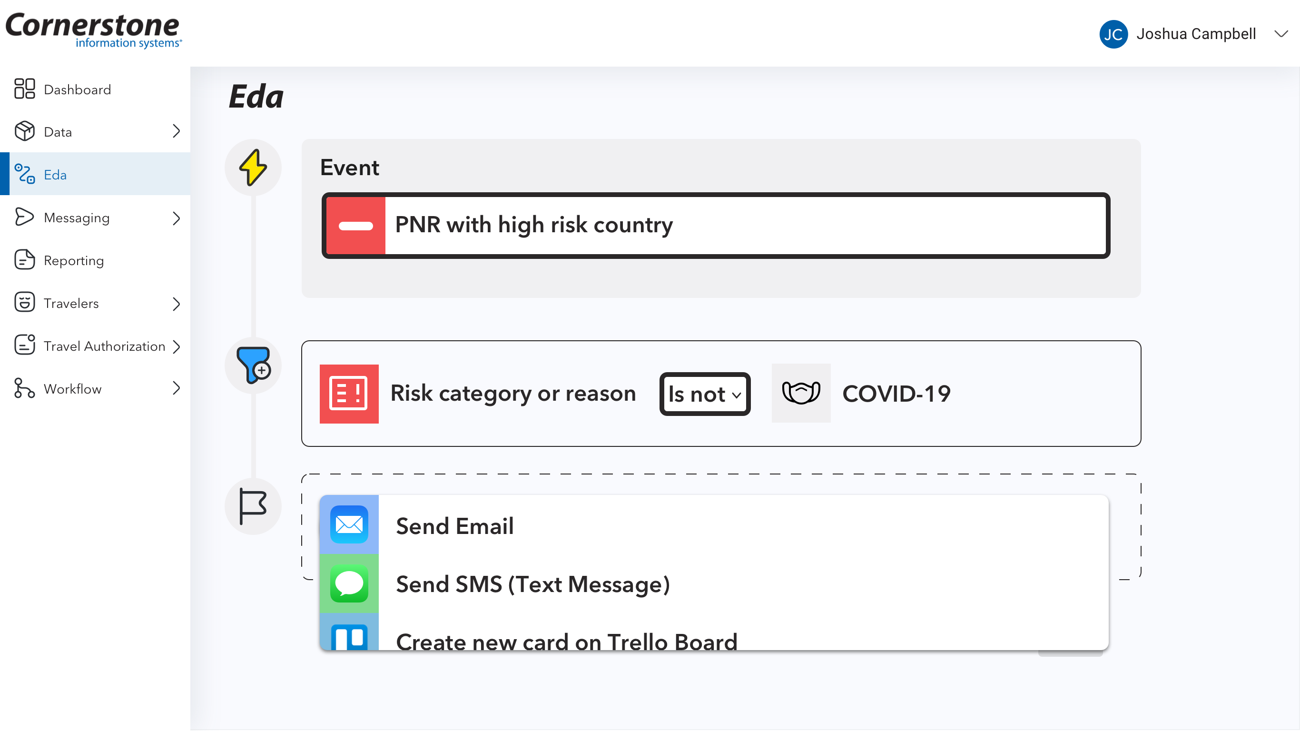Expand the Data submenu chevron
The height and width of the screenshot is (731, 1300).
(x=176, y=131)
